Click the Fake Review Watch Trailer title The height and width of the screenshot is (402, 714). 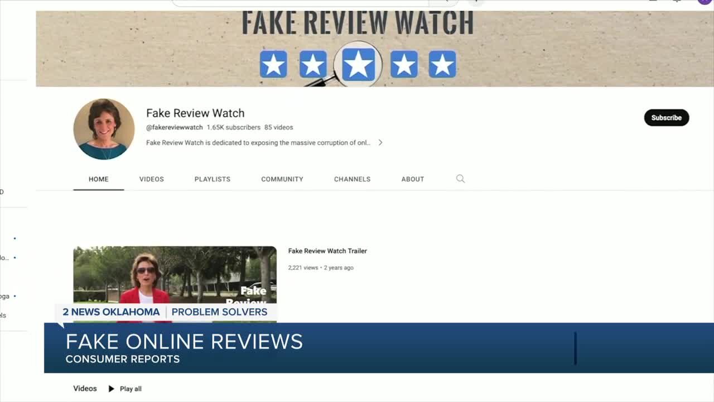[x=327, y=251]
